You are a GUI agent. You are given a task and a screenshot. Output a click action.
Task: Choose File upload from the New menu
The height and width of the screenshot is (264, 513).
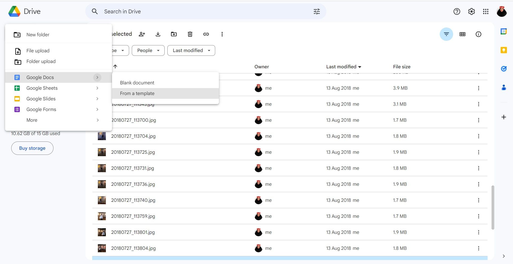coord(38,51)
